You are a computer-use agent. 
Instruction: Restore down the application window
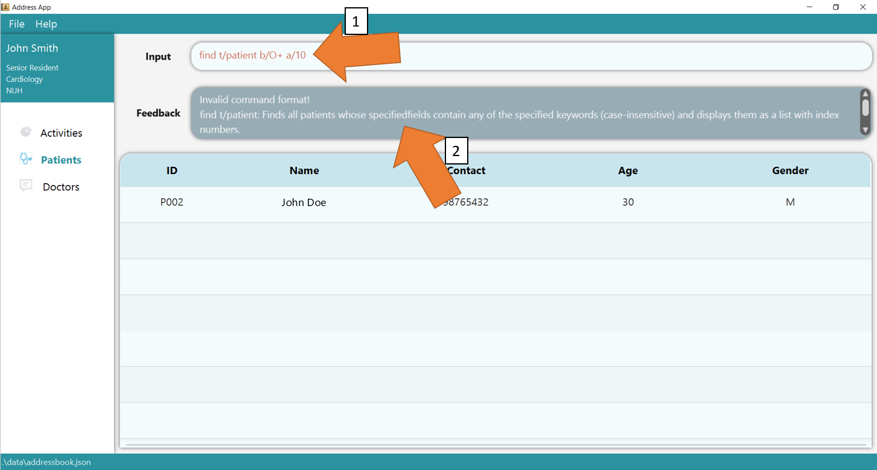tap(836, 7)
